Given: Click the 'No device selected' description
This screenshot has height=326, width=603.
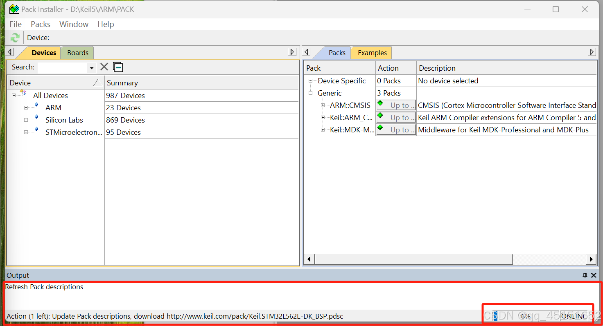Looking at the screenshot, I should (448, 81).
